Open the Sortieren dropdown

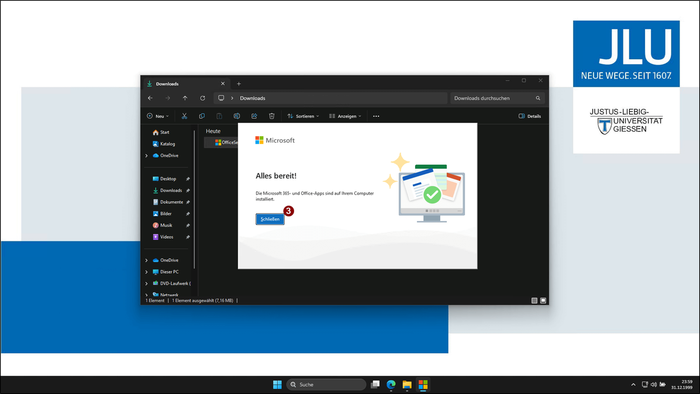[303, 116]
